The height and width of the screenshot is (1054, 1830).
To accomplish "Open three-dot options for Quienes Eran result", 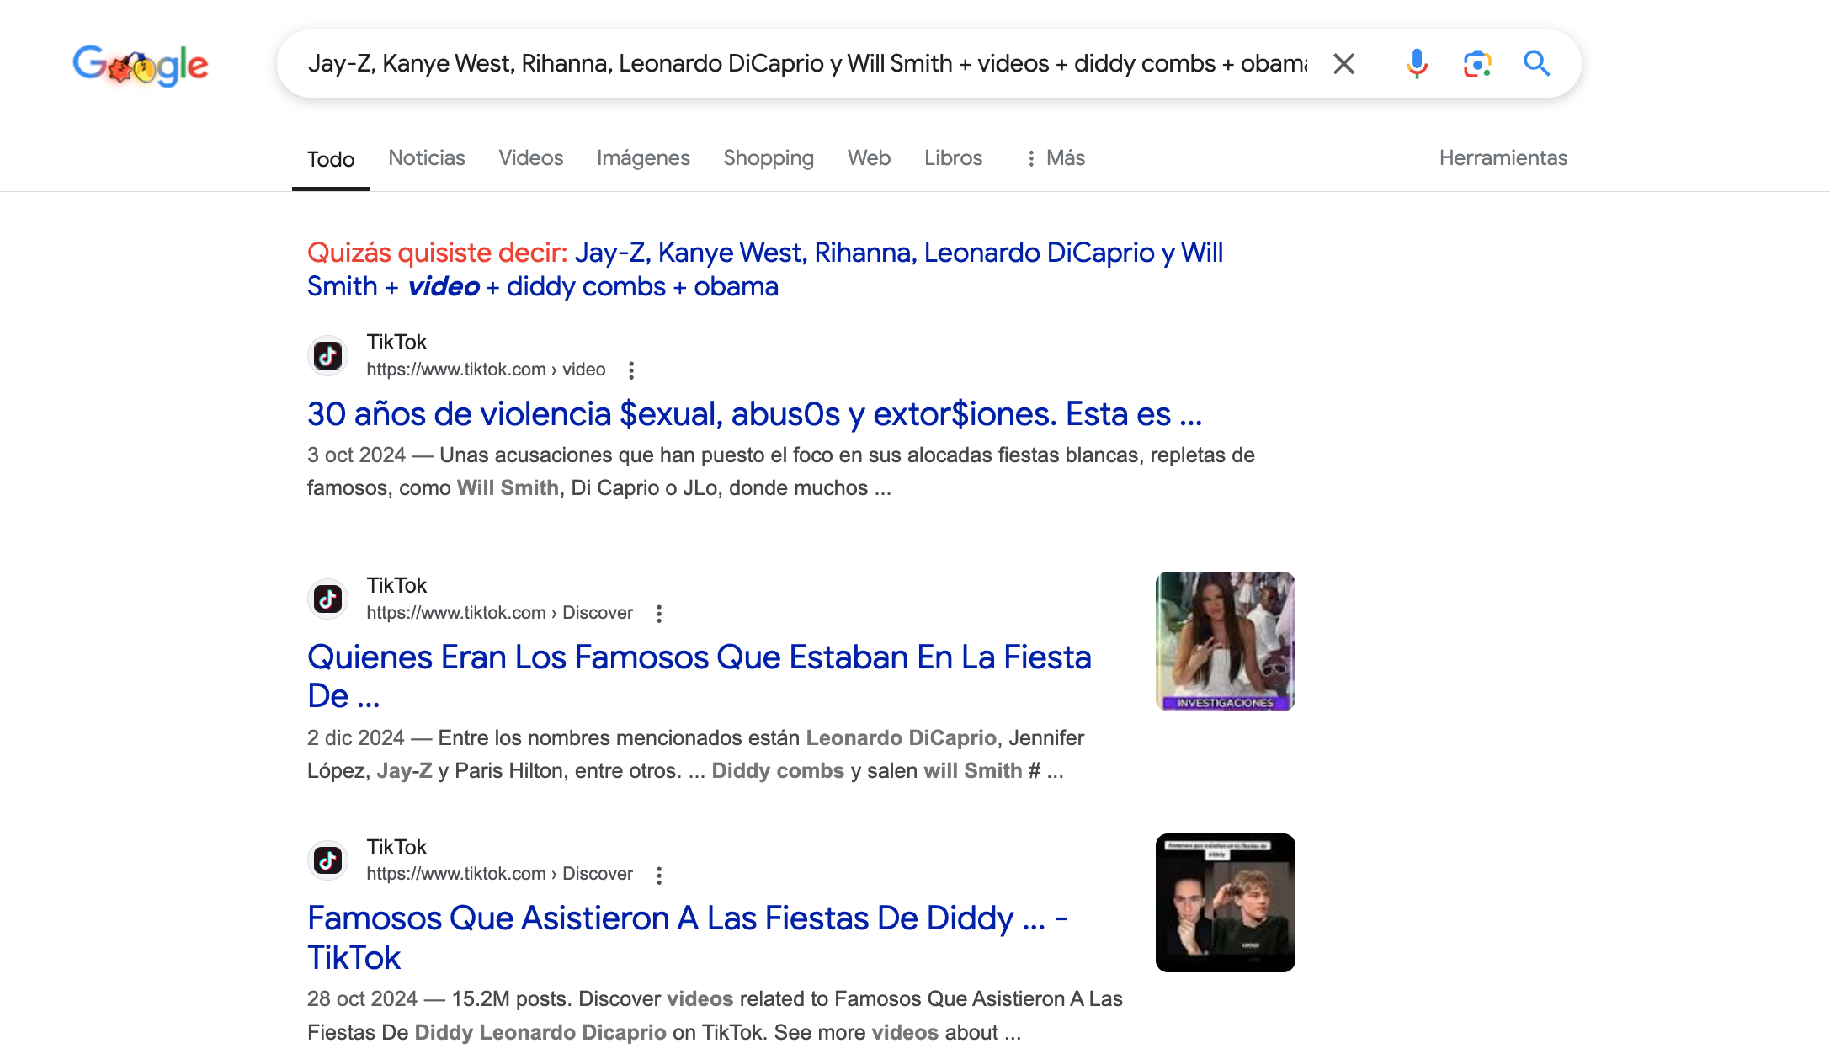I will (659, 614).
